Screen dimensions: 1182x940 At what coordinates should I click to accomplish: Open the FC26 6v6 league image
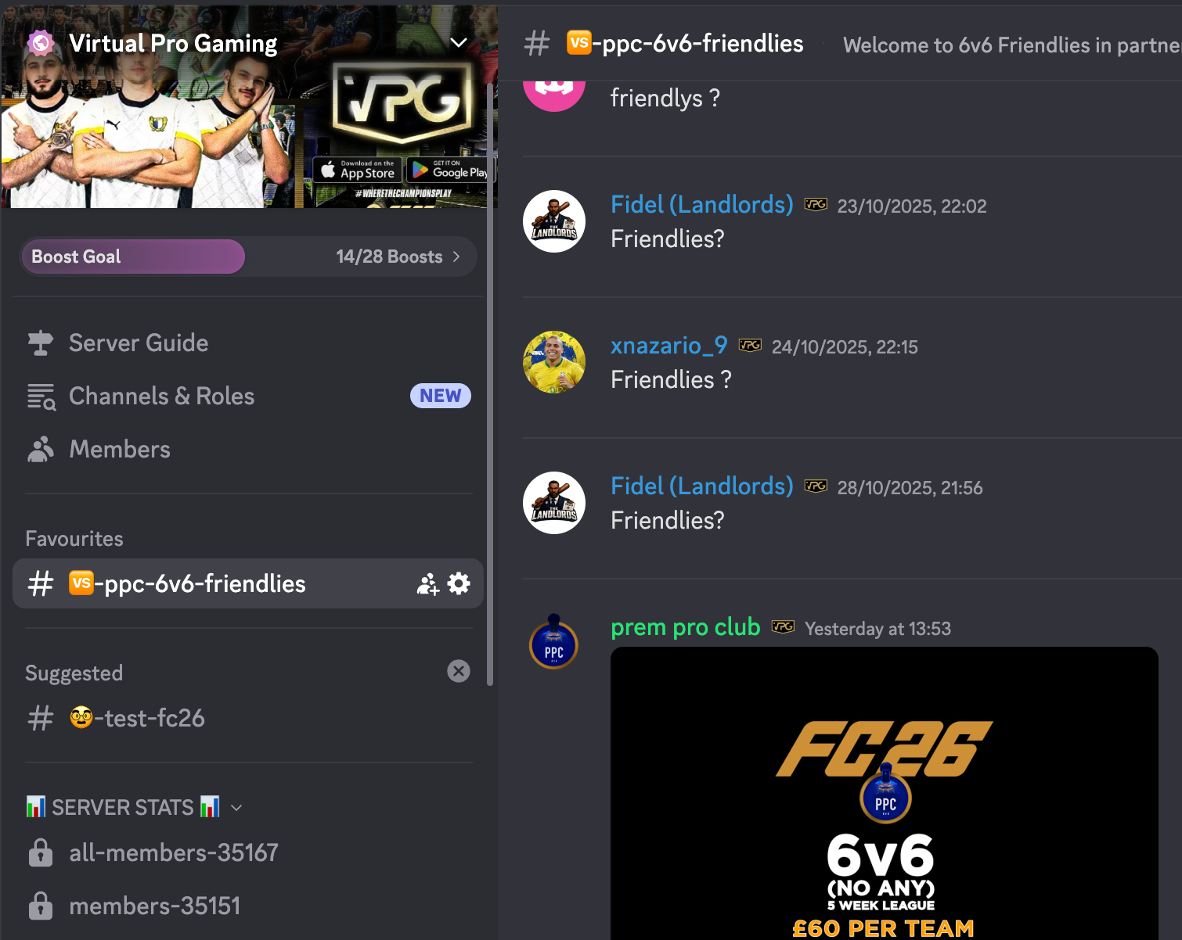[x=885, y=793]
